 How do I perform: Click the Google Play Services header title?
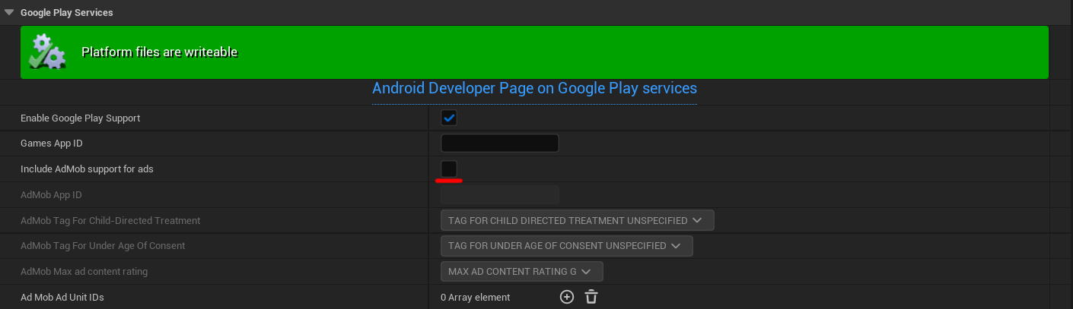click(66, 12)
